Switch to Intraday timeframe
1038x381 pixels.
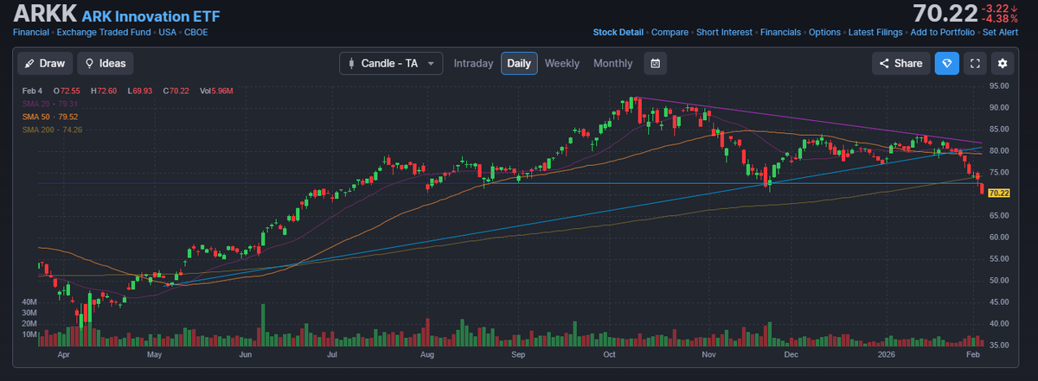point(473,63)
